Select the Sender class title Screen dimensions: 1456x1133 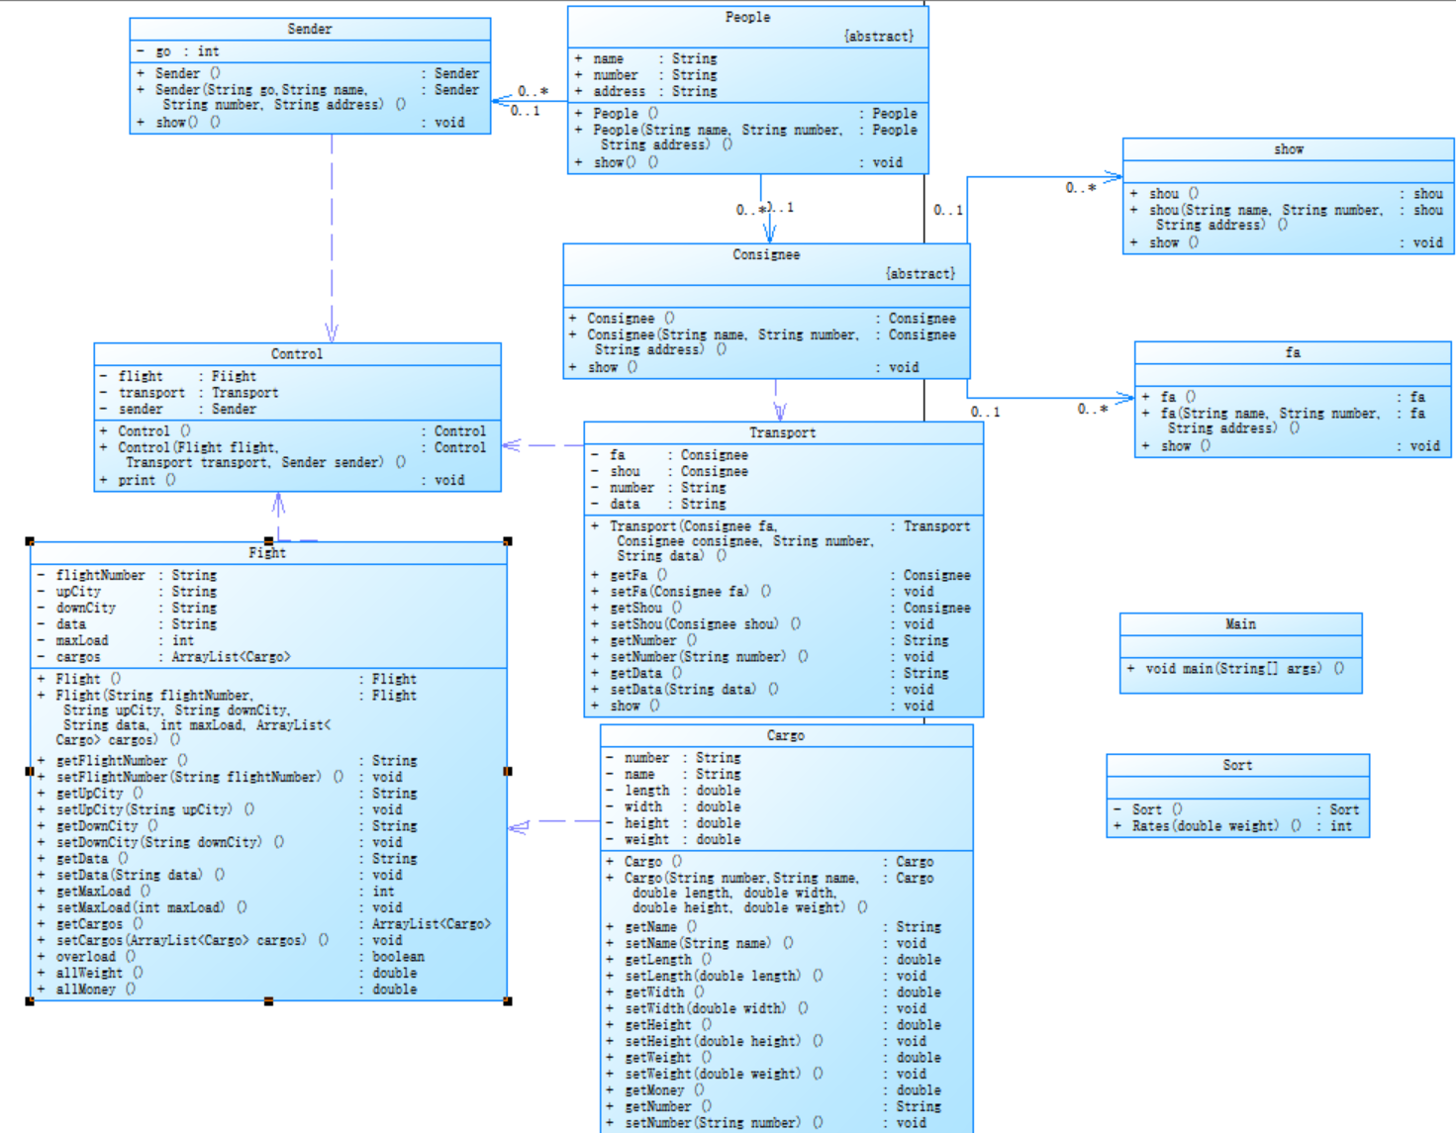310,29
